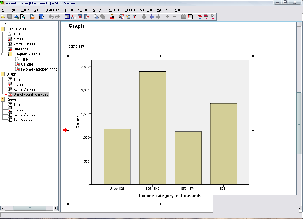This screenshot has height=219, width=303.
Task: Click the Print icon in toolbar
Action: pos(16,17)
